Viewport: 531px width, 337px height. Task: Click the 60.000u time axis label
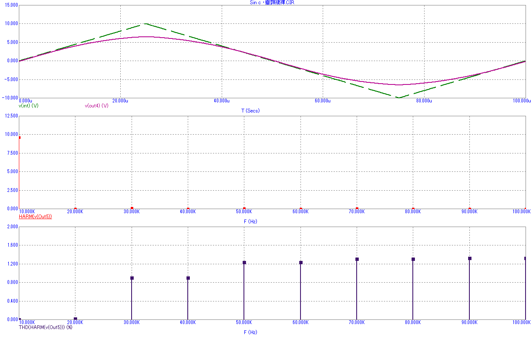click(x=323, y=101)
